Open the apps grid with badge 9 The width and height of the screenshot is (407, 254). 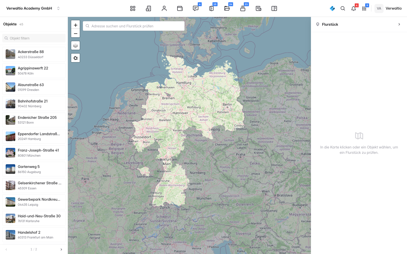coord(364,8)
